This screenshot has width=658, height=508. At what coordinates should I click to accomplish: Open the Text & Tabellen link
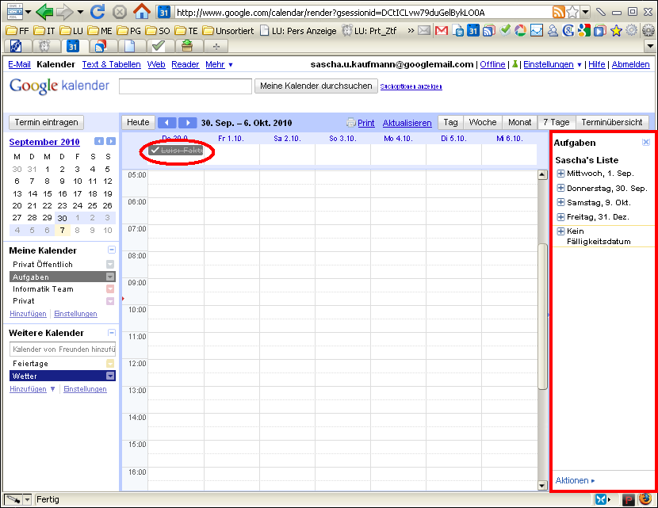point(111,65)
